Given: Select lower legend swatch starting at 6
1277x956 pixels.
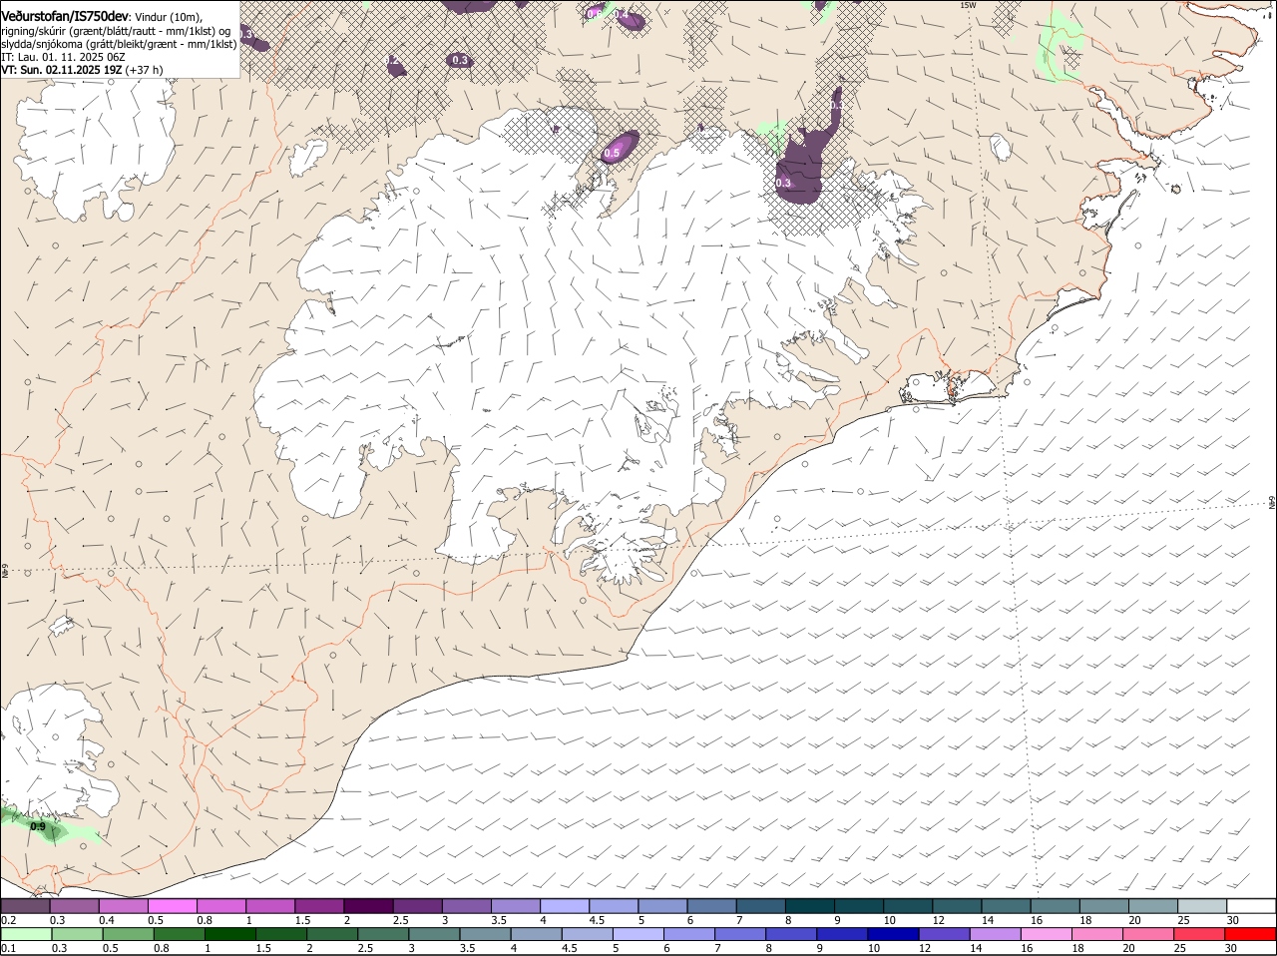Looking at the screenshot, I should pyautogui.click(x=688, y=934).
